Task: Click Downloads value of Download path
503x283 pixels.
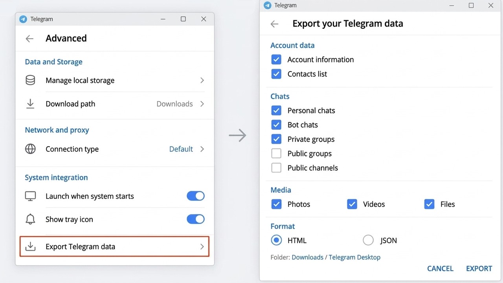Action: pos(174,104)
